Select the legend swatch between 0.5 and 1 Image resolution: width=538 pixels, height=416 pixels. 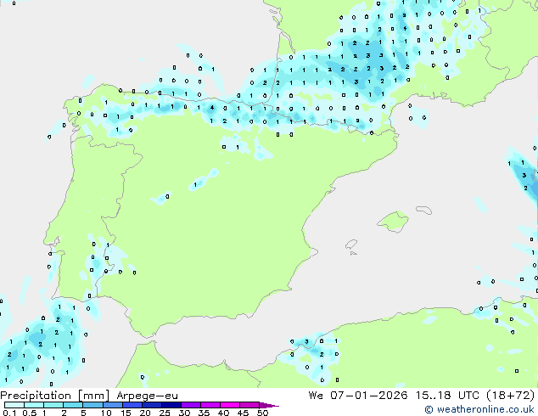tap(34, 405)
